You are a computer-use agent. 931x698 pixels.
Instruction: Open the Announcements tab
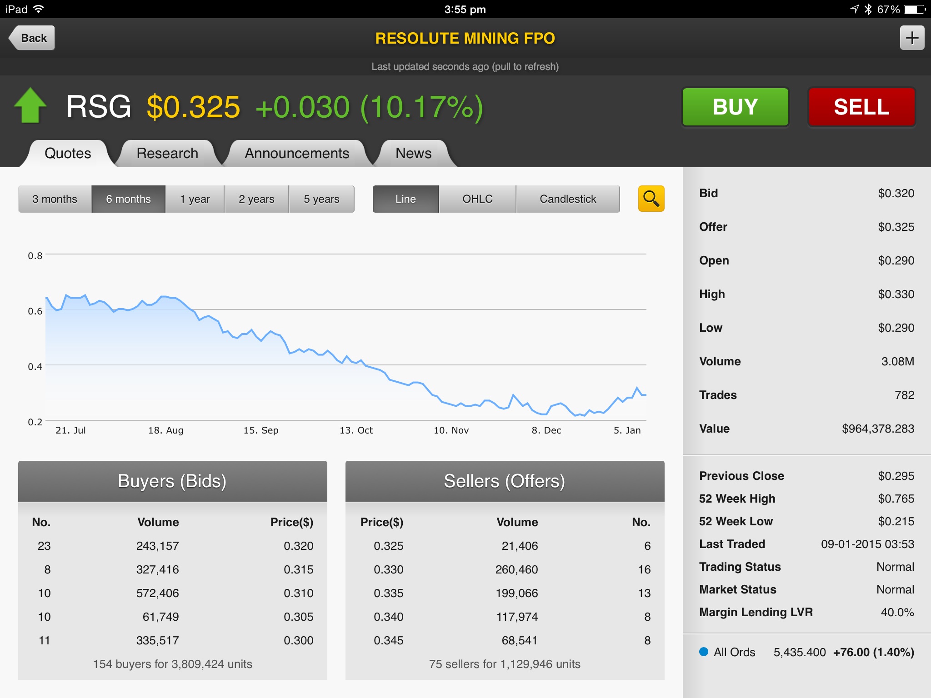(x=297, y=154)
